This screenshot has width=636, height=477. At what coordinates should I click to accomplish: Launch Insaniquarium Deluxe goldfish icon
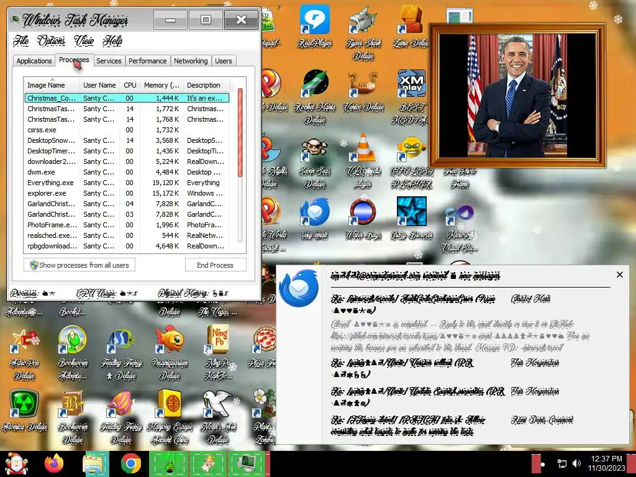tap(170, 352)
